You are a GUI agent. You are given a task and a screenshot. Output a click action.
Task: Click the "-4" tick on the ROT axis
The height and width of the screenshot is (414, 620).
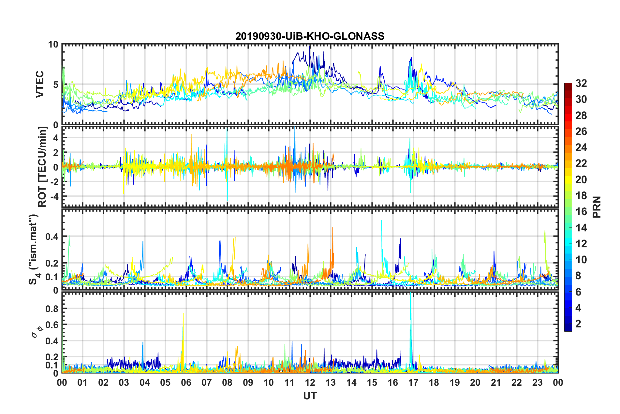pos(54,196)
